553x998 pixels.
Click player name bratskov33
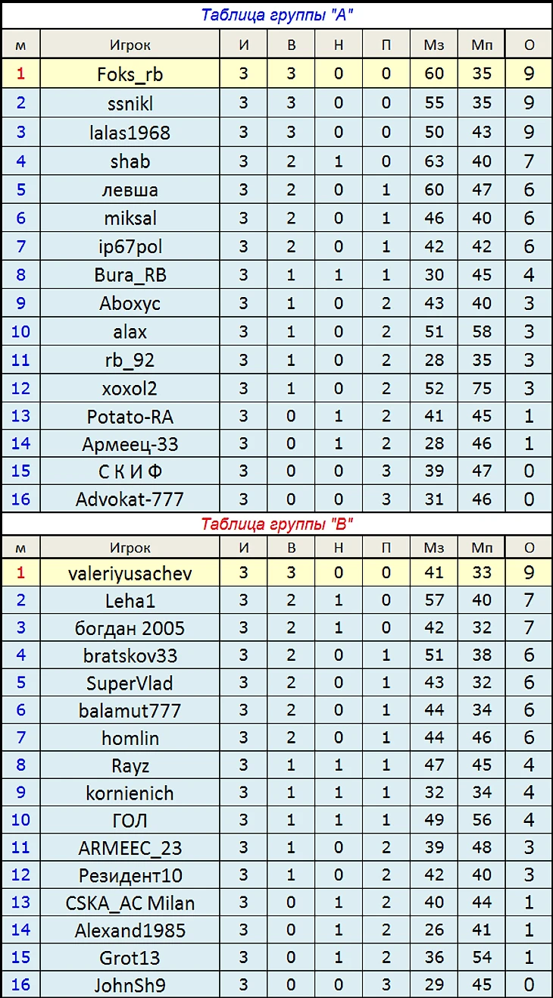pyautogui.click(x=130, y=656)
